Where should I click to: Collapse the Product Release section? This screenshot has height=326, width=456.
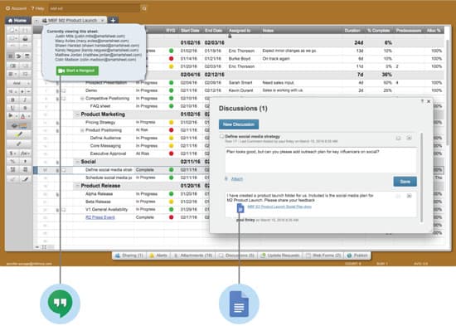point(77,186)
